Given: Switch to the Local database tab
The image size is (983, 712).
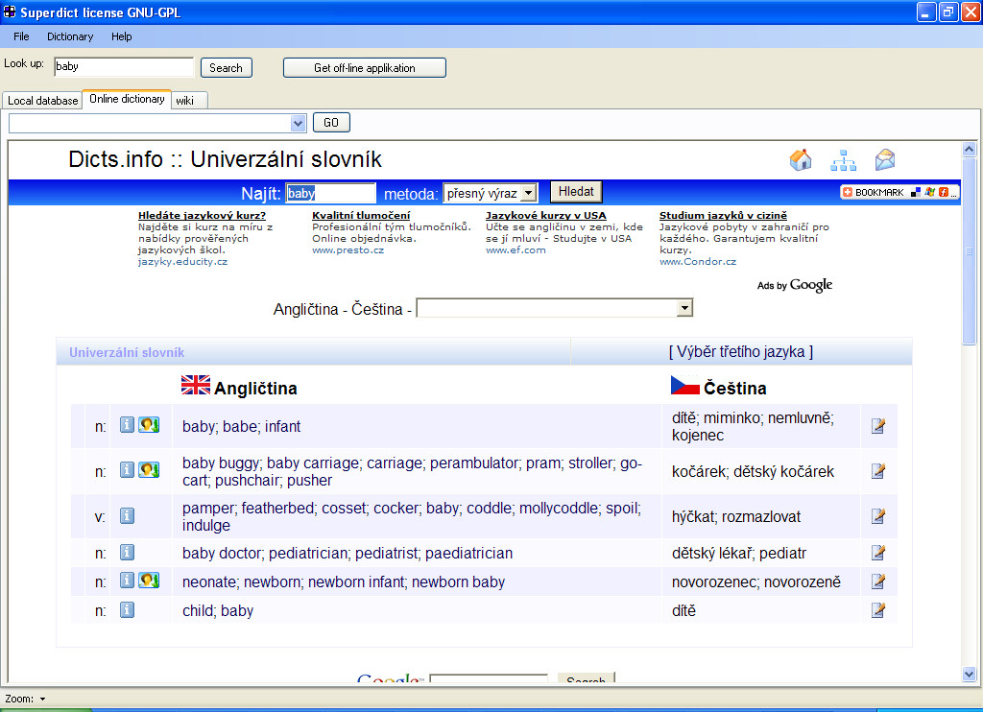Looking at the screenshot, I should pyautogui.click(x=43, y=101).
